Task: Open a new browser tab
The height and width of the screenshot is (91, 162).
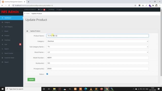Action: (x=28, y=2)
